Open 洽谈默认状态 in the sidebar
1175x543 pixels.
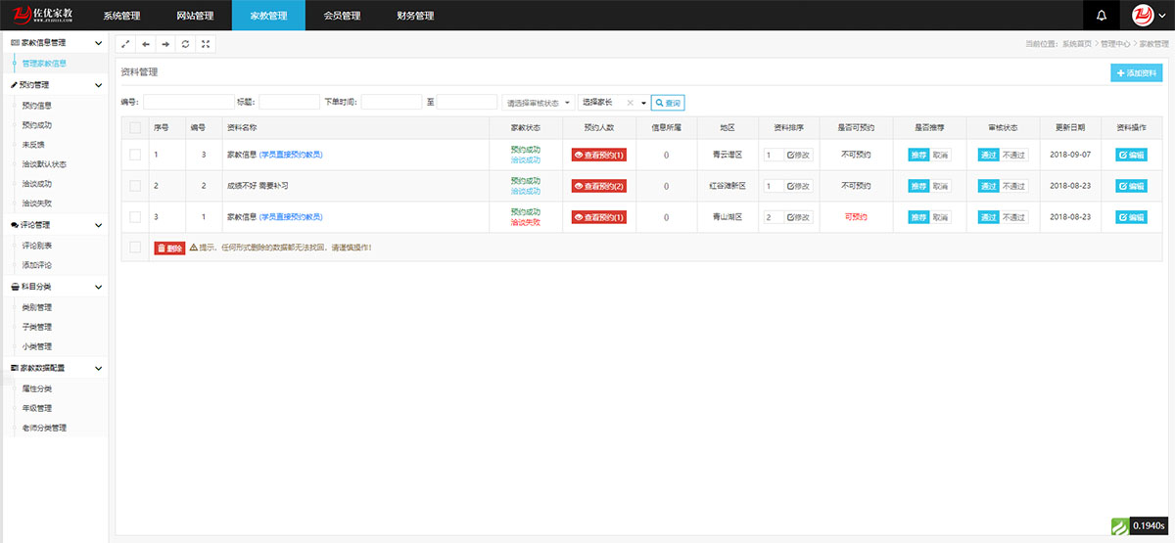tap(44, 164)
